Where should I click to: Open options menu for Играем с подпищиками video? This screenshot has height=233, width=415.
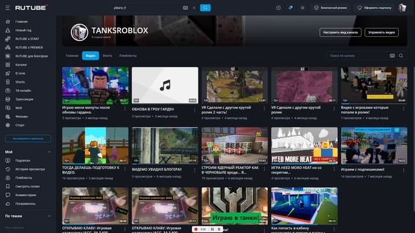click(x=403, y=170)
